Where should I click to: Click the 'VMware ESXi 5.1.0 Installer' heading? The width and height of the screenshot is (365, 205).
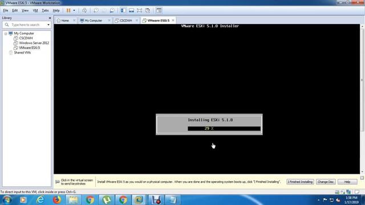point(210,26)
